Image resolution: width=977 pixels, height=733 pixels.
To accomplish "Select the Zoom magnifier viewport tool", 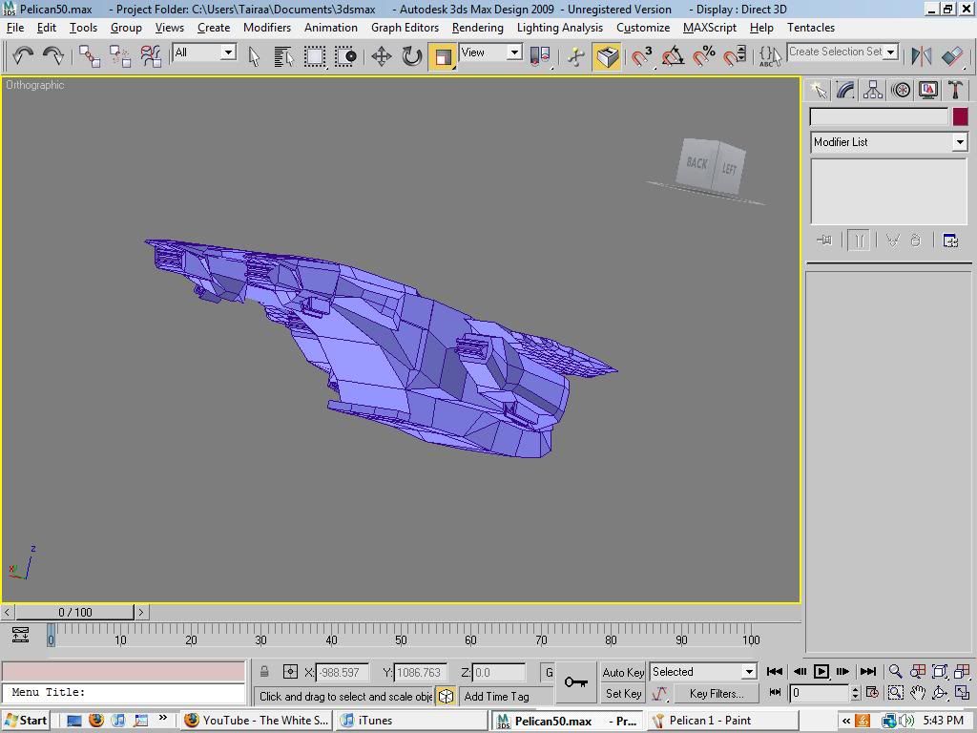I will [x=895, y=671].
